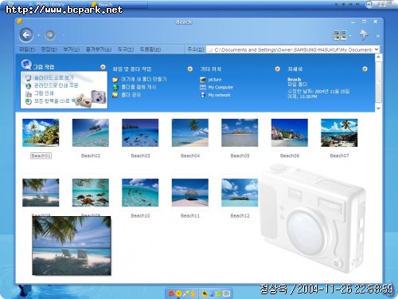Click the Beach window folder icon in title bar

pos(19,22)
